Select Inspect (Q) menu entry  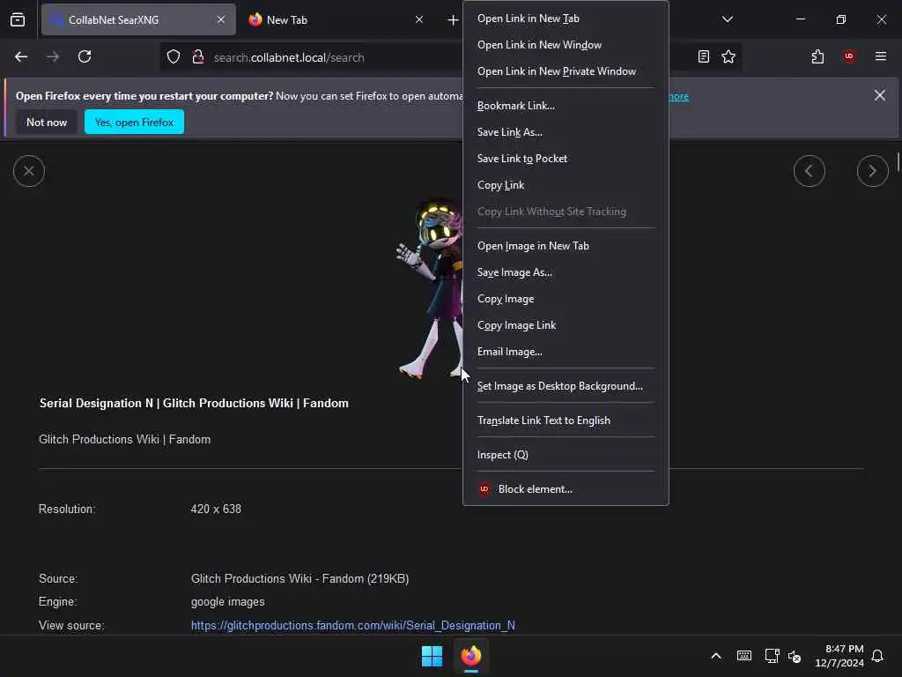click(x=566, y=455)
